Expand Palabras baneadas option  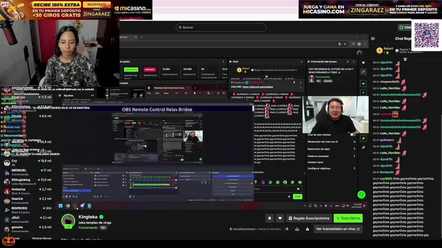point(331,156)
